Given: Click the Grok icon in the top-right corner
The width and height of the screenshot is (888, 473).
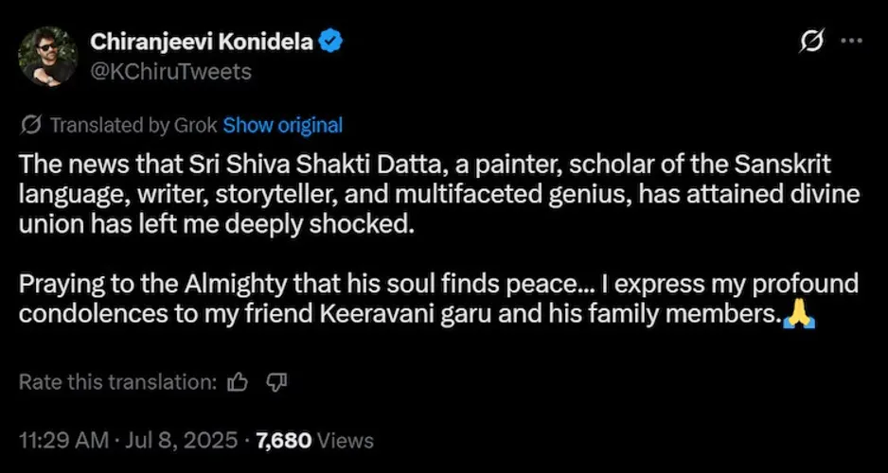Looking at the screenshot, I should pos(810,42).
